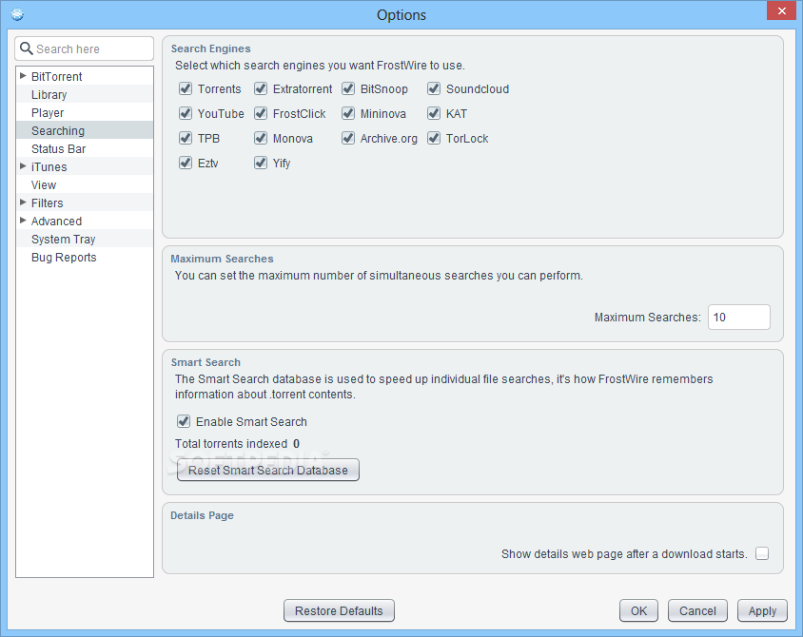803x637 pixels.
Task: Click the Maximum Searches value field
Action: (739, 318)
